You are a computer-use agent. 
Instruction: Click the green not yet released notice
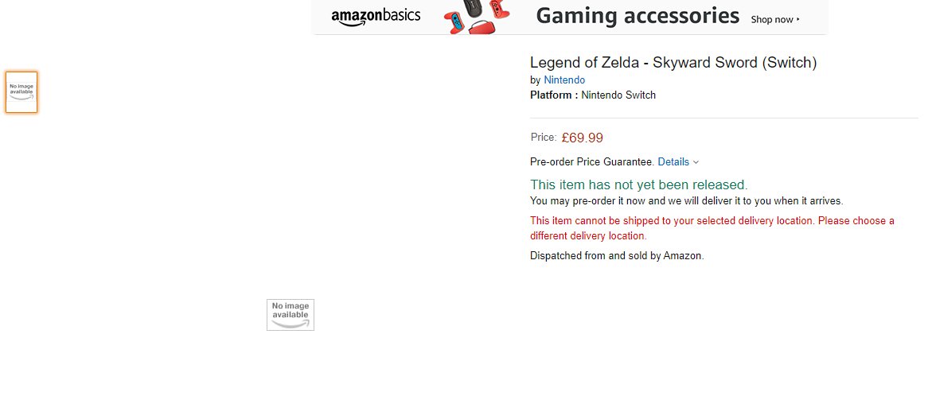(638, 184)
